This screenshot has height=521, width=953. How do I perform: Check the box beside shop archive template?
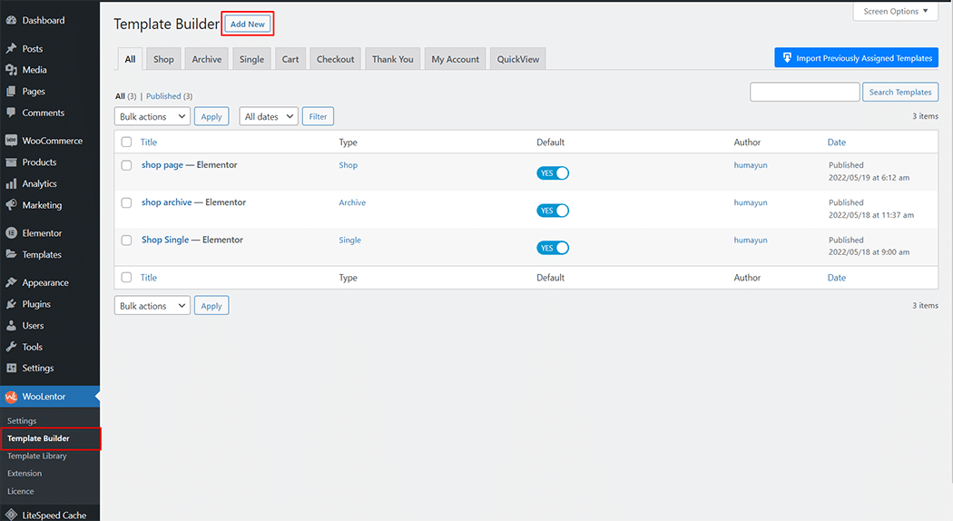pyautogui.click(x=127, y=202)
